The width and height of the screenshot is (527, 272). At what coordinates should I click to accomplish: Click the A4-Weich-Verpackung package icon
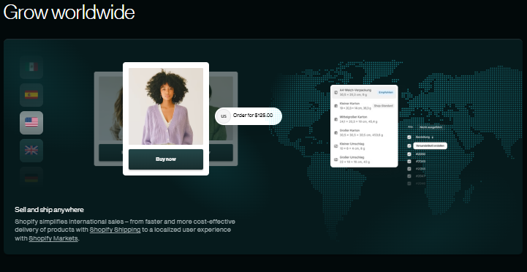336,92
